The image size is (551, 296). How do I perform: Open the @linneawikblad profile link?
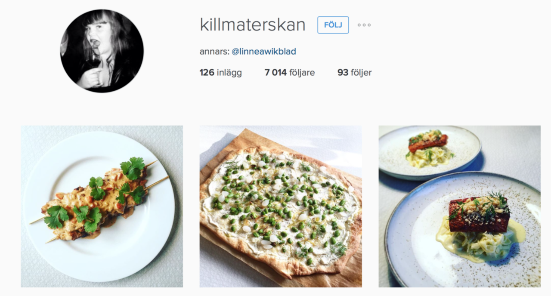264,52
